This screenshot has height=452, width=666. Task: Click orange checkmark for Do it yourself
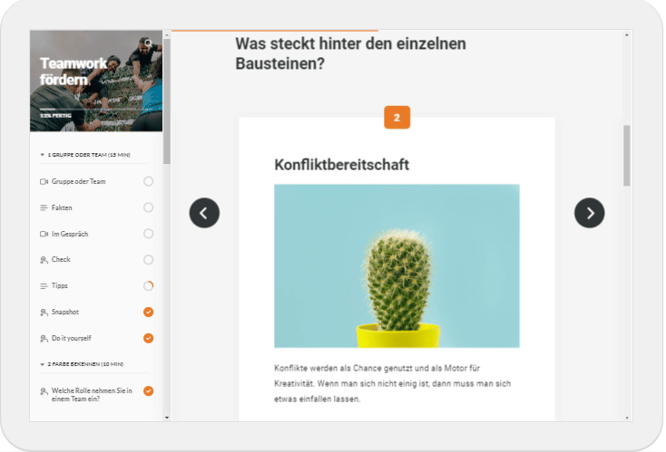point(148,338)
